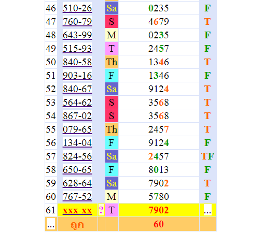Open the 760-79 result link
Screen dimensions: 264x232
point(77,22)
